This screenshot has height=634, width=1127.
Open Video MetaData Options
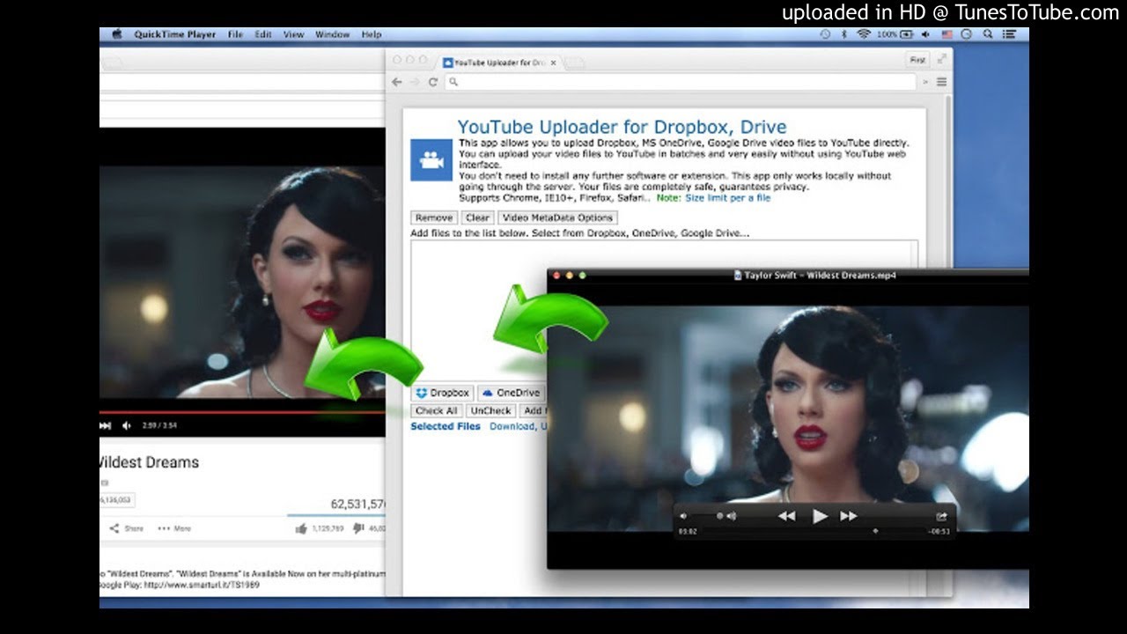(x=558, y=217)
